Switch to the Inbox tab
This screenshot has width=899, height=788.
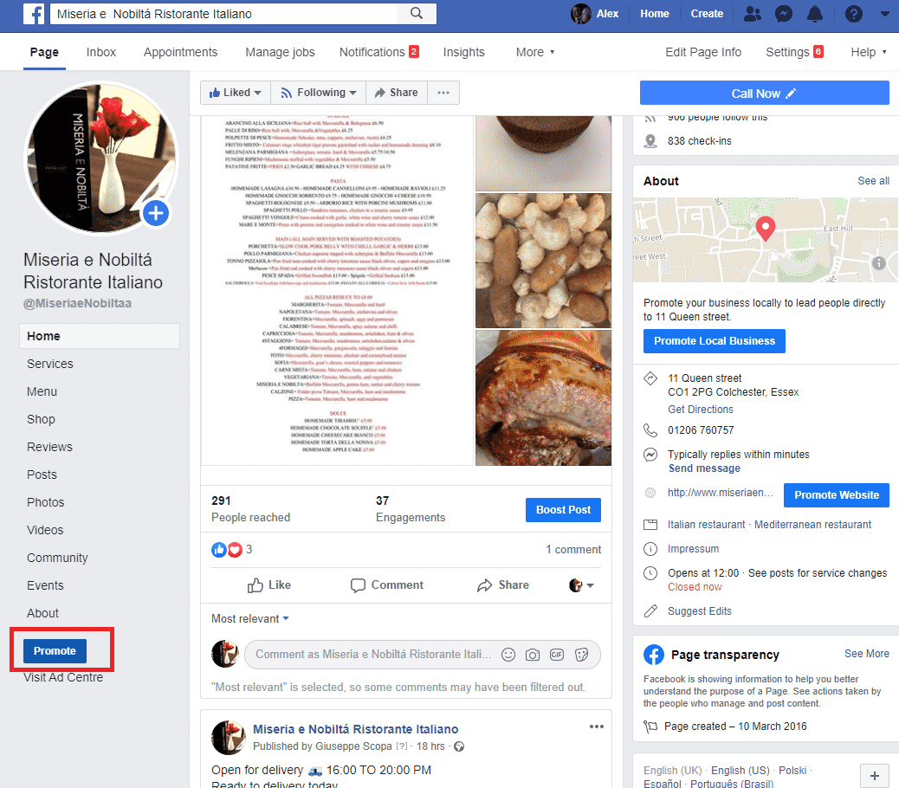point(101,52)
